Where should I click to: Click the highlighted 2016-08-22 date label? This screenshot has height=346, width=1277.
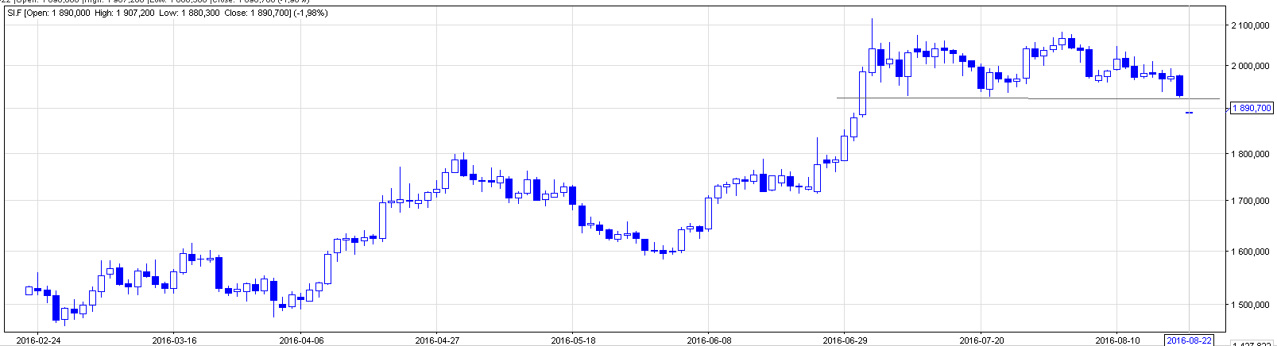tap(1190, 340)
